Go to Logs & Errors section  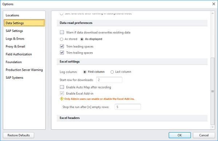coord(15,39)
